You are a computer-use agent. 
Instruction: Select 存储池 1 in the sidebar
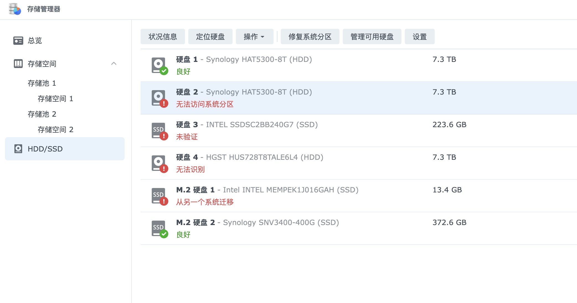[42, 83]
